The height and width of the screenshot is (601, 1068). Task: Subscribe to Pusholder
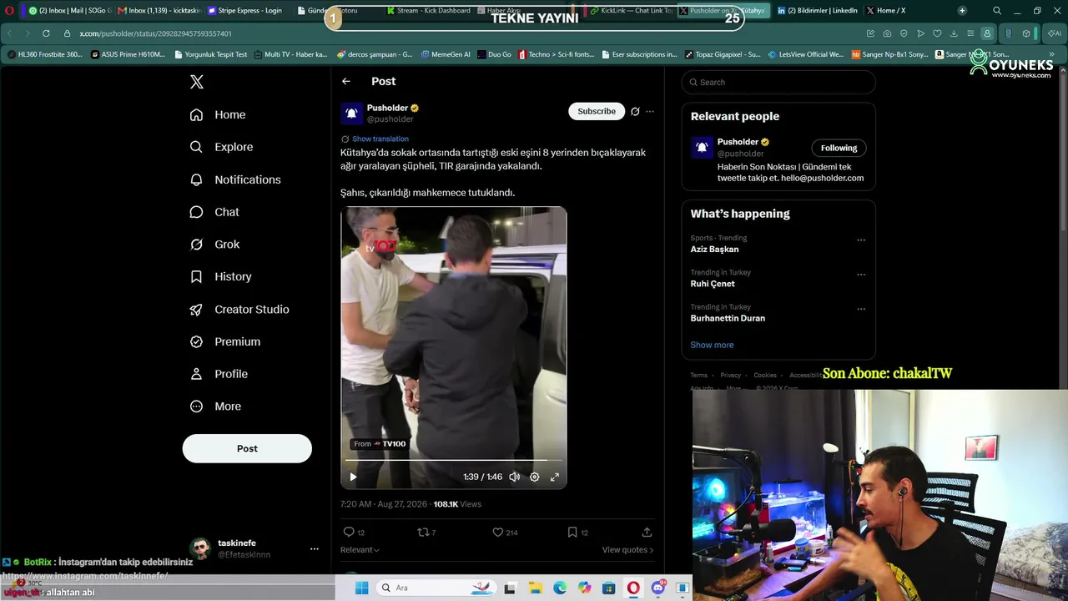click(597, 111)
